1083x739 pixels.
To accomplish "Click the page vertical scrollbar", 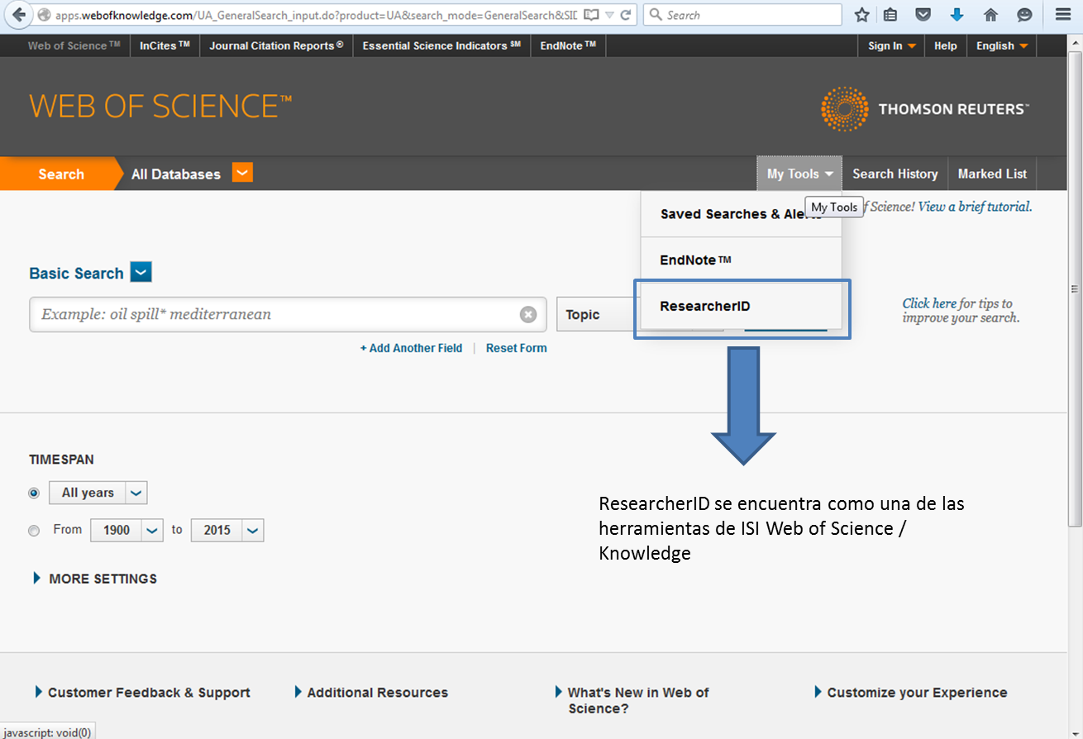I will point(1075,289).
